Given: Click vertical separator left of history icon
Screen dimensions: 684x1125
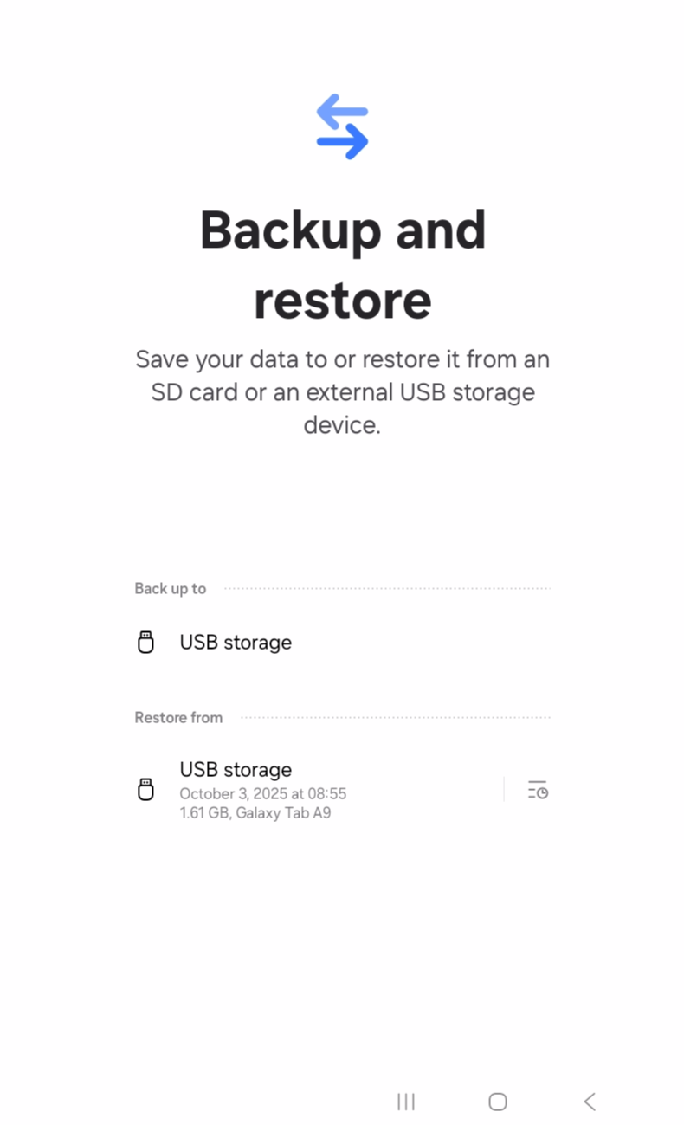Looking at the screenshot, I should 504,790.
